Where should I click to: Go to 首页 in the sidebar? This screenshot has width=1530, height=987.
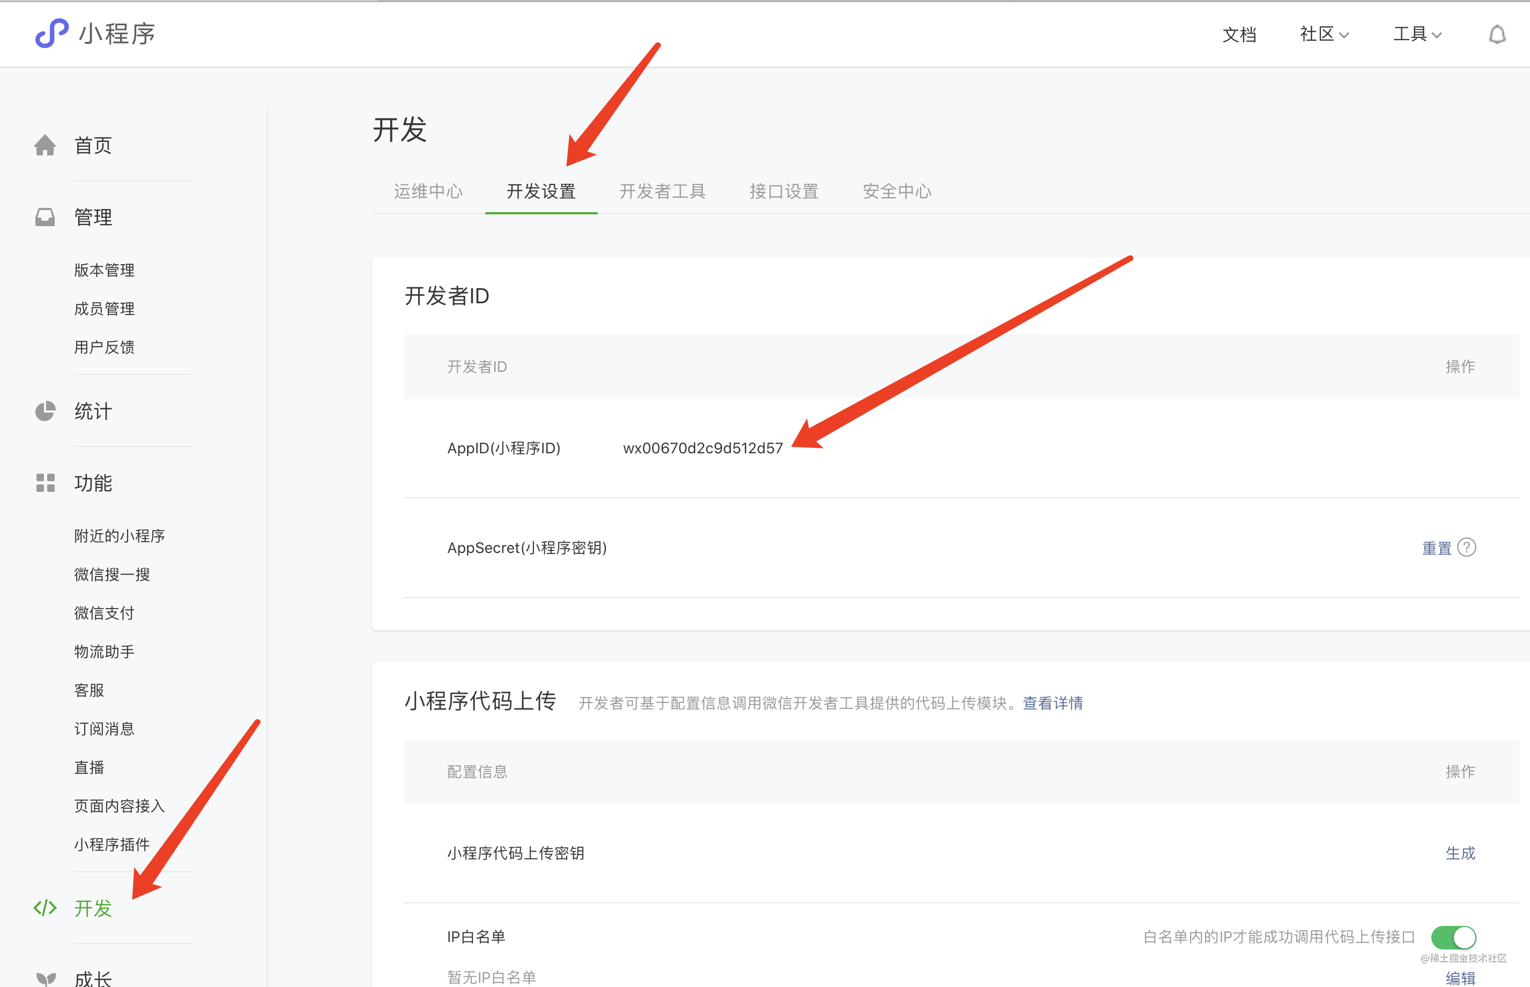(x=93, y=146)
